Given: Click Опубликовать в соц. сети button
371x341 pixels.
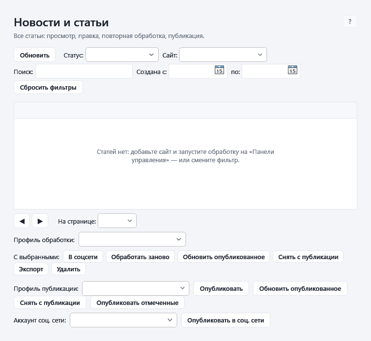Looking at the screenshot, I should tap(226, 320).
